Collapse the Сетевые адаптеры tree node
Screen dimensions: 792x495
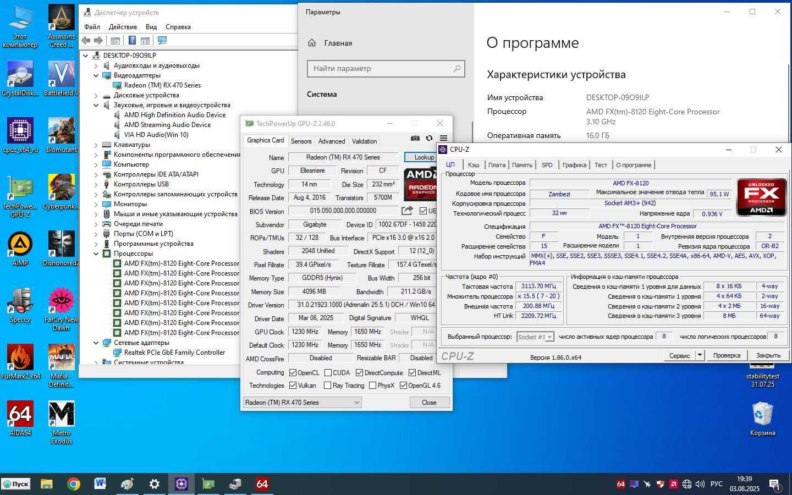(96, 343)
